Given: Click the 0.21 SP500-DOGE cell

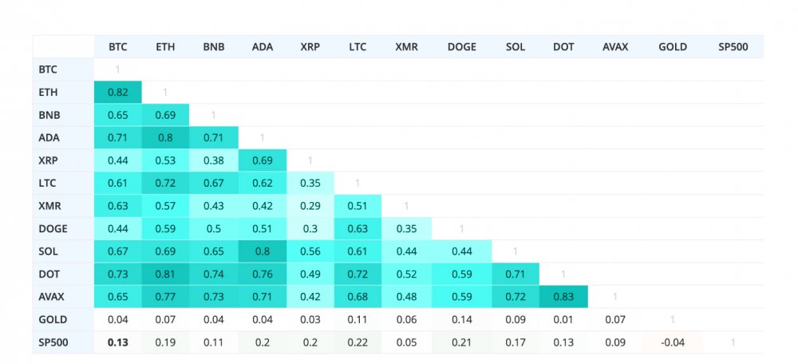Looking at the screenshot, I should coord(462,342).
